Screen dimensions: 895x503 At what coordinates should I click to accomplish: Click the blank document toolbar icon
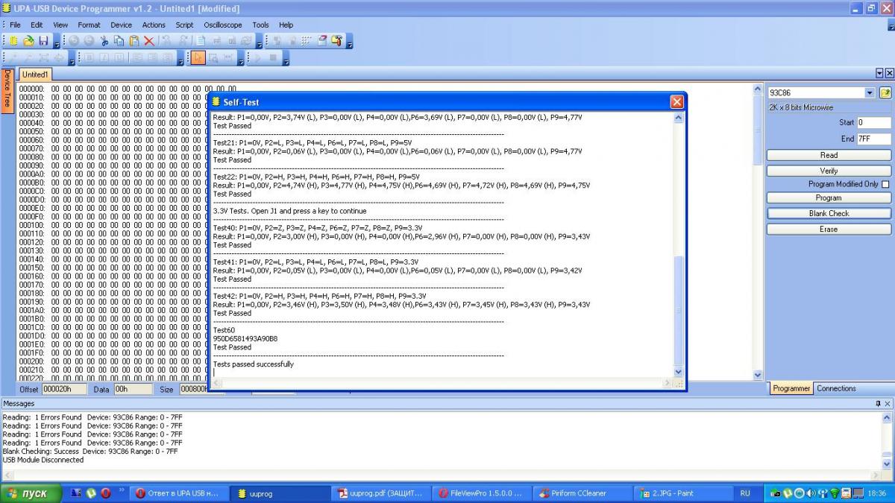(x=201, y=41)
